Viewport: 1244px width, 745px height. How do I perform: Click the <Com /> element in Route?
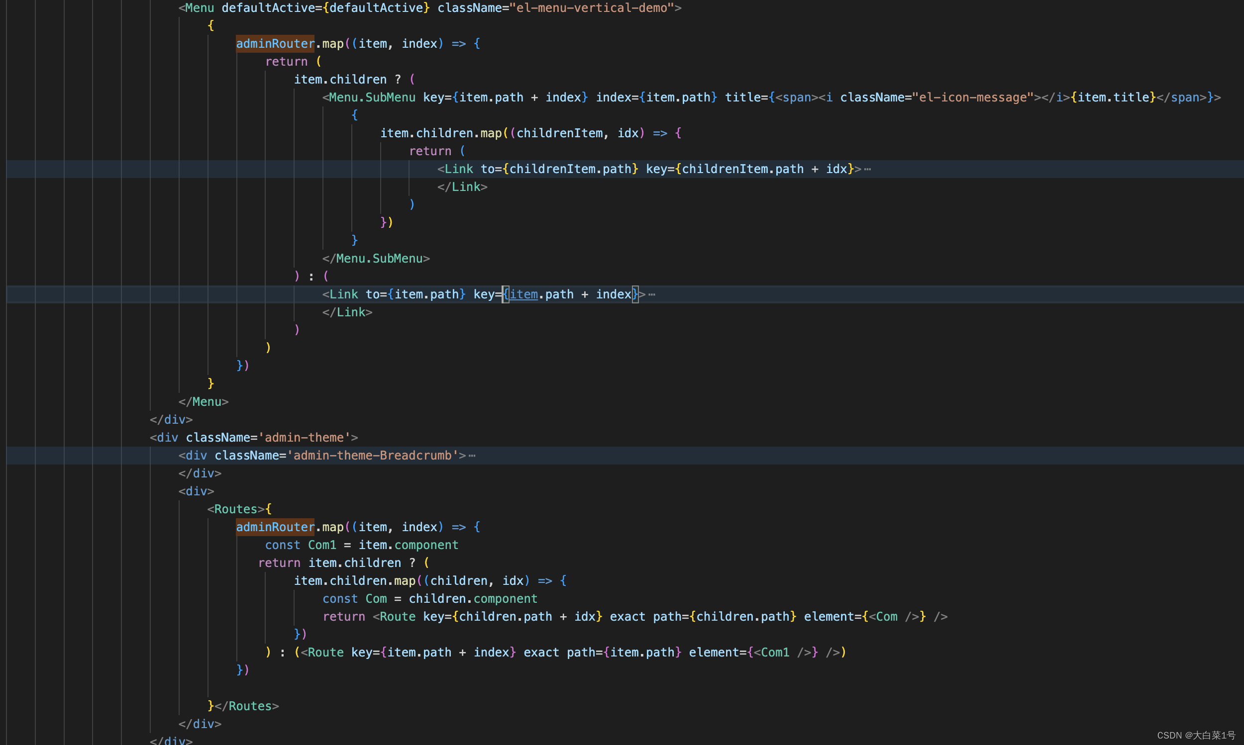[x=894, y=617]
